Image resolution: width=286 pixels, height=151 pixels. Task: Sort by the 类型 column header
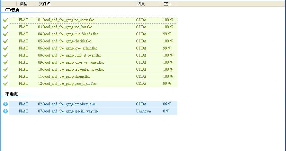26,4
